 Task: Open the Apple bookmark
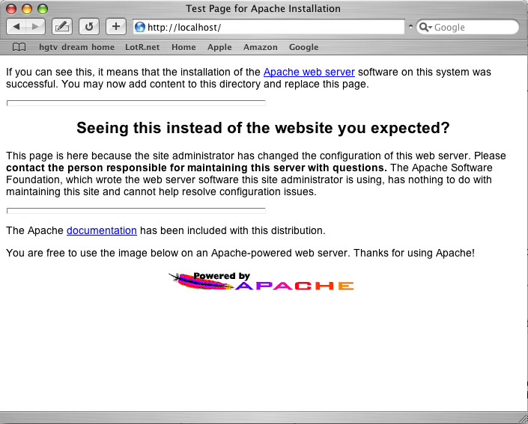219,47
